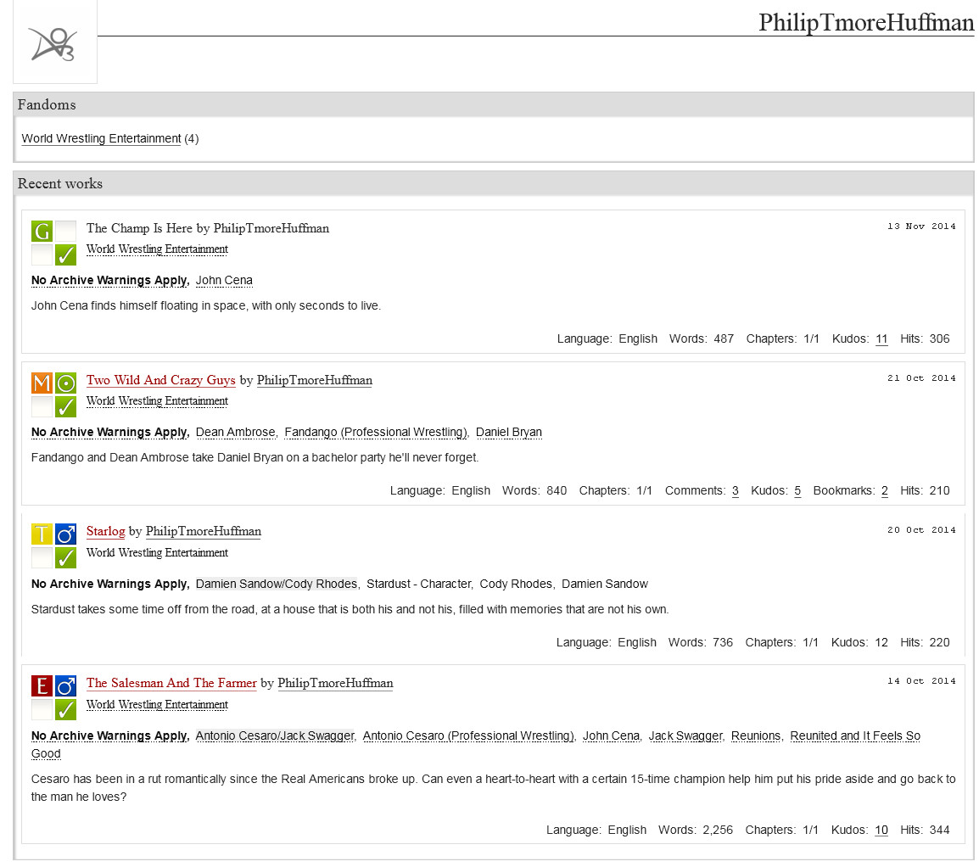Click the Stardust - Character tag

click(x=418, y=584)
